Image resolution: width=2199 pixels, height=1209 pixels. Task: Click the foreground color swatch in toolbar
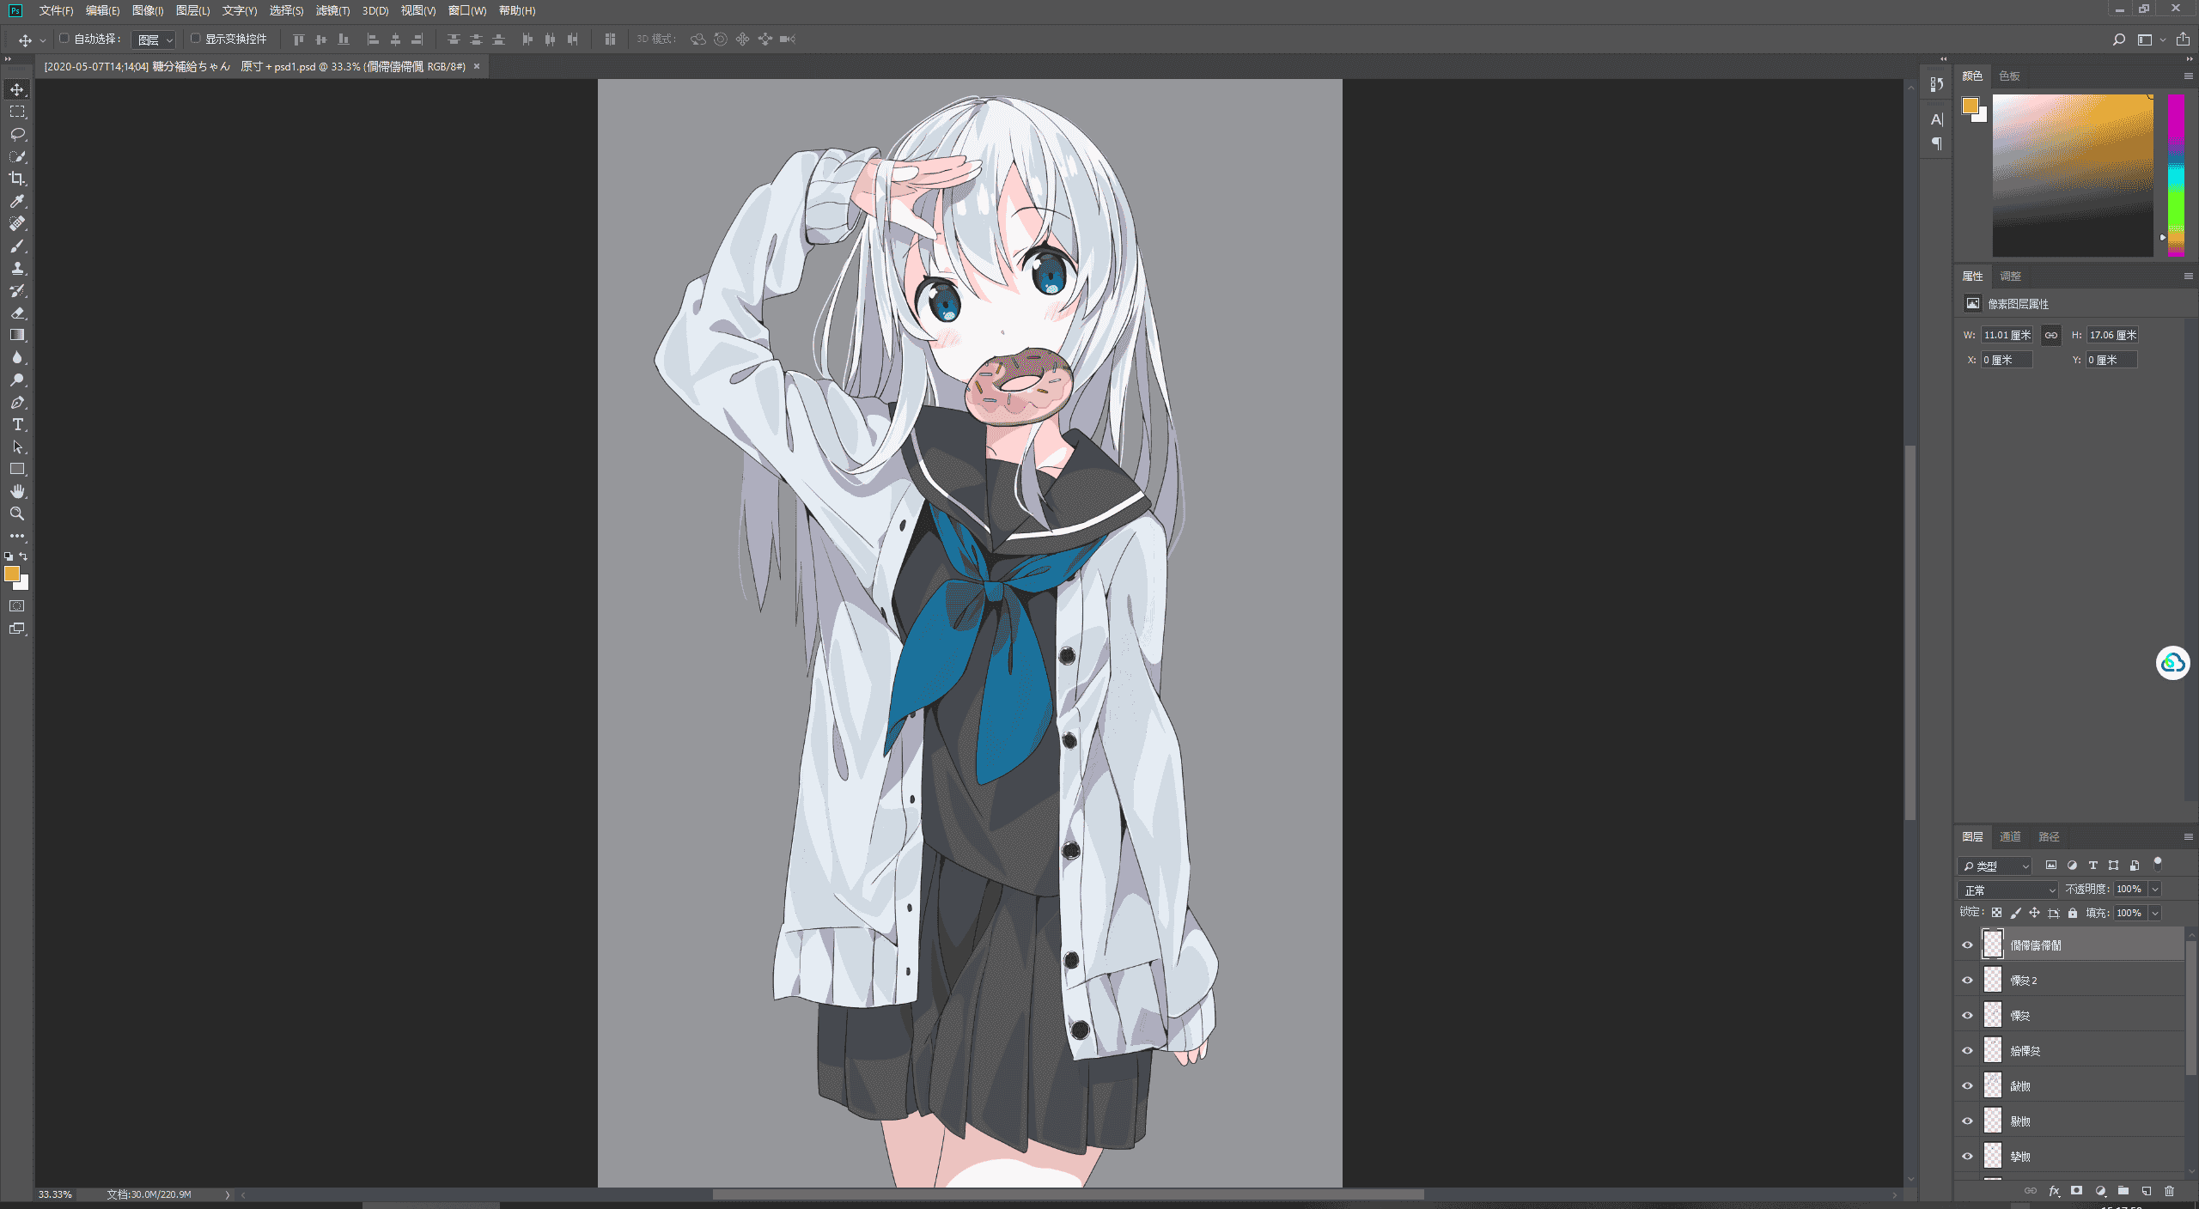point(12,574)
